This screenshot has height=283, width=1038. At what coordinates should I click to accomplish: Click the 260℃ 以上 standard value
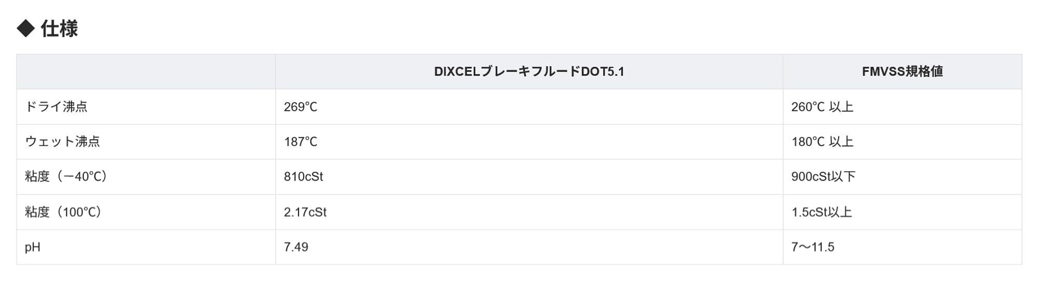pyautogui.click(x=822, y=107)
